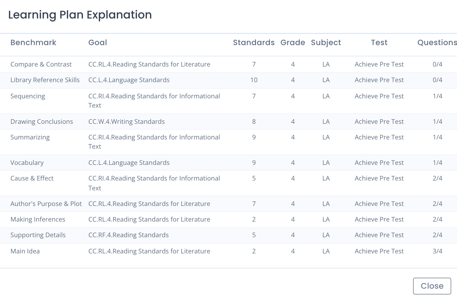Screen dimensions: 457x302
Task: Select the Main Idea benchmark
Action: click(x=25, y=251)
